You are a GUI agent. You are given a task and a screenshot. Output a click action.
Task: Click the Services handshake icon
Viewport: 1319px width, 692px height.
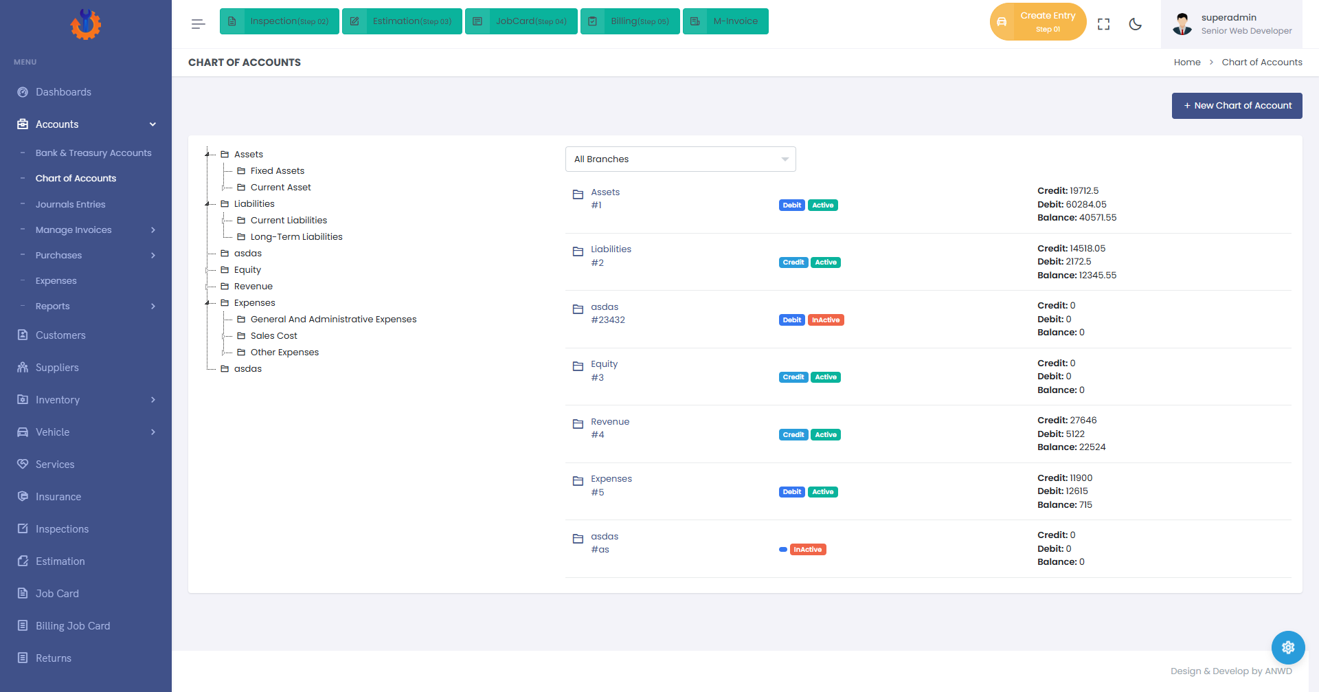click(x=23, y=465)
